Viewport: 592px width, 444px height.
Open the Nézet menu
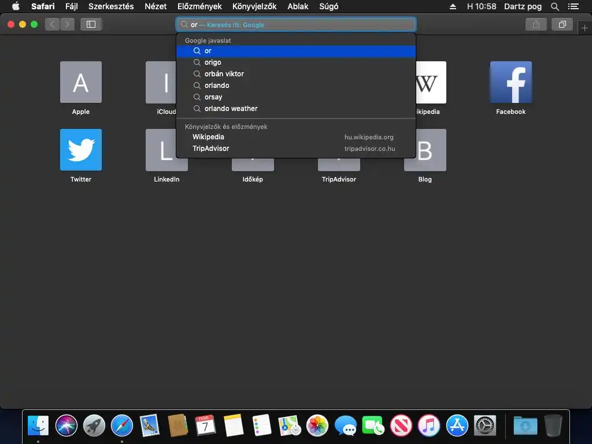(156, 6)
